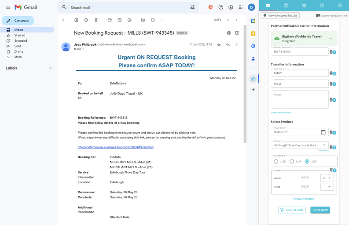Open Gmail settings gear
The image size is (349, 225).
[x=231, y=7]
